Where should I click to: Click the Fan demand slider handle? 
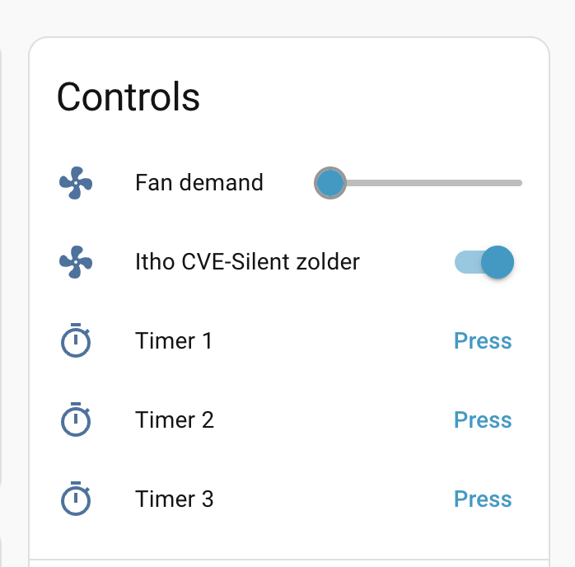pos(330,183)
